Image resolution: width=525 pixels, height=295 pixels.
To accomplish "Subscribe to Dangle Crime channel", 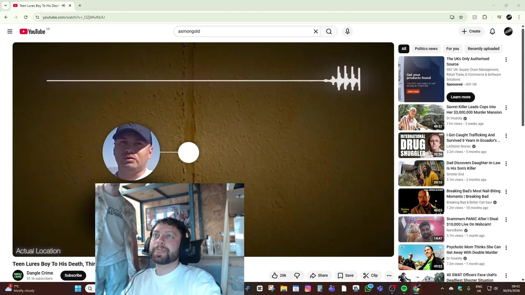I will [73, 275].
